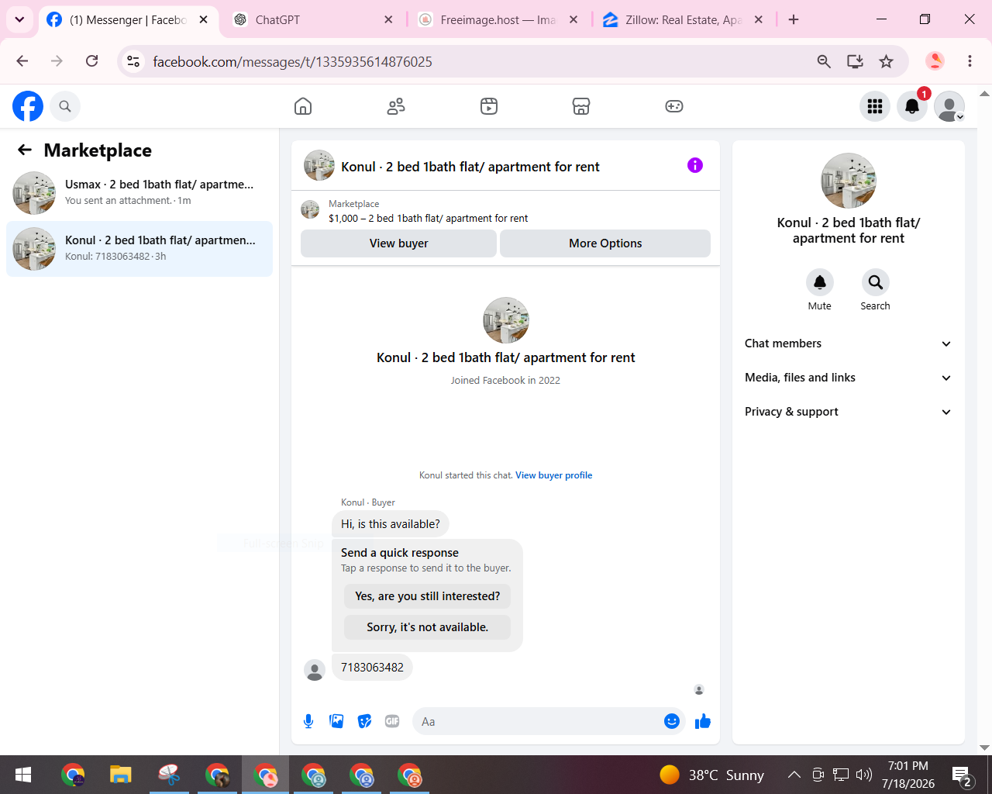The image size is (992, 794).
Task: Click the address bar URL
Action: point(293,62)
